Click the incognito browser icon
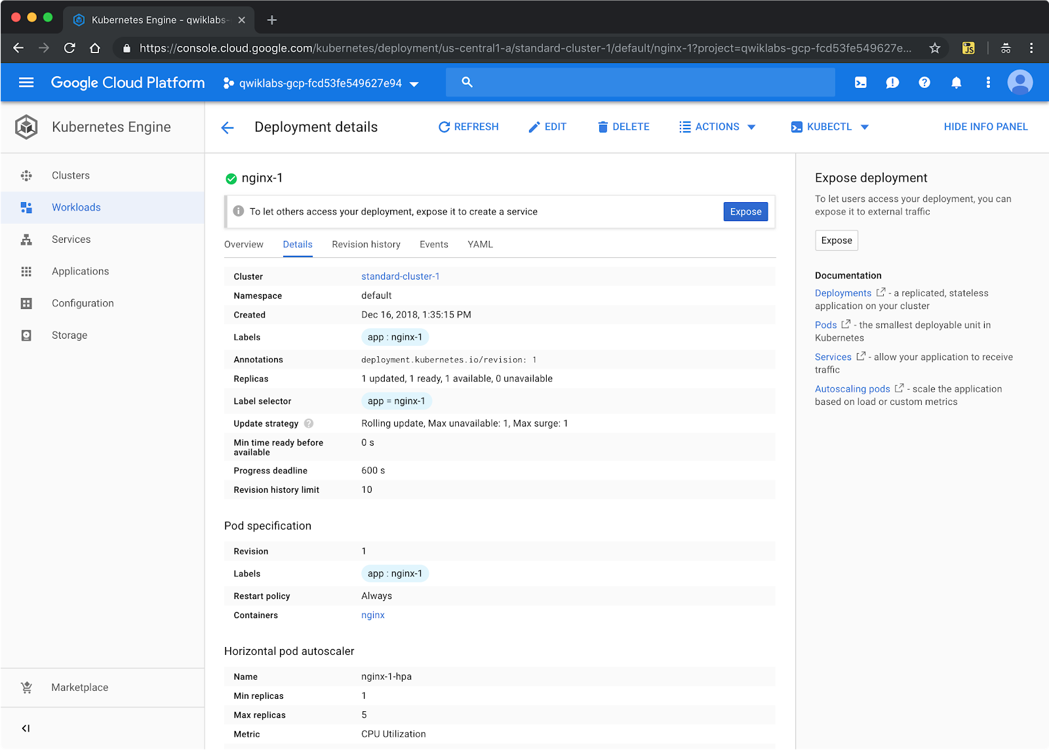This screenshot has width=1049, height=750. click(x=1006, y=48)
